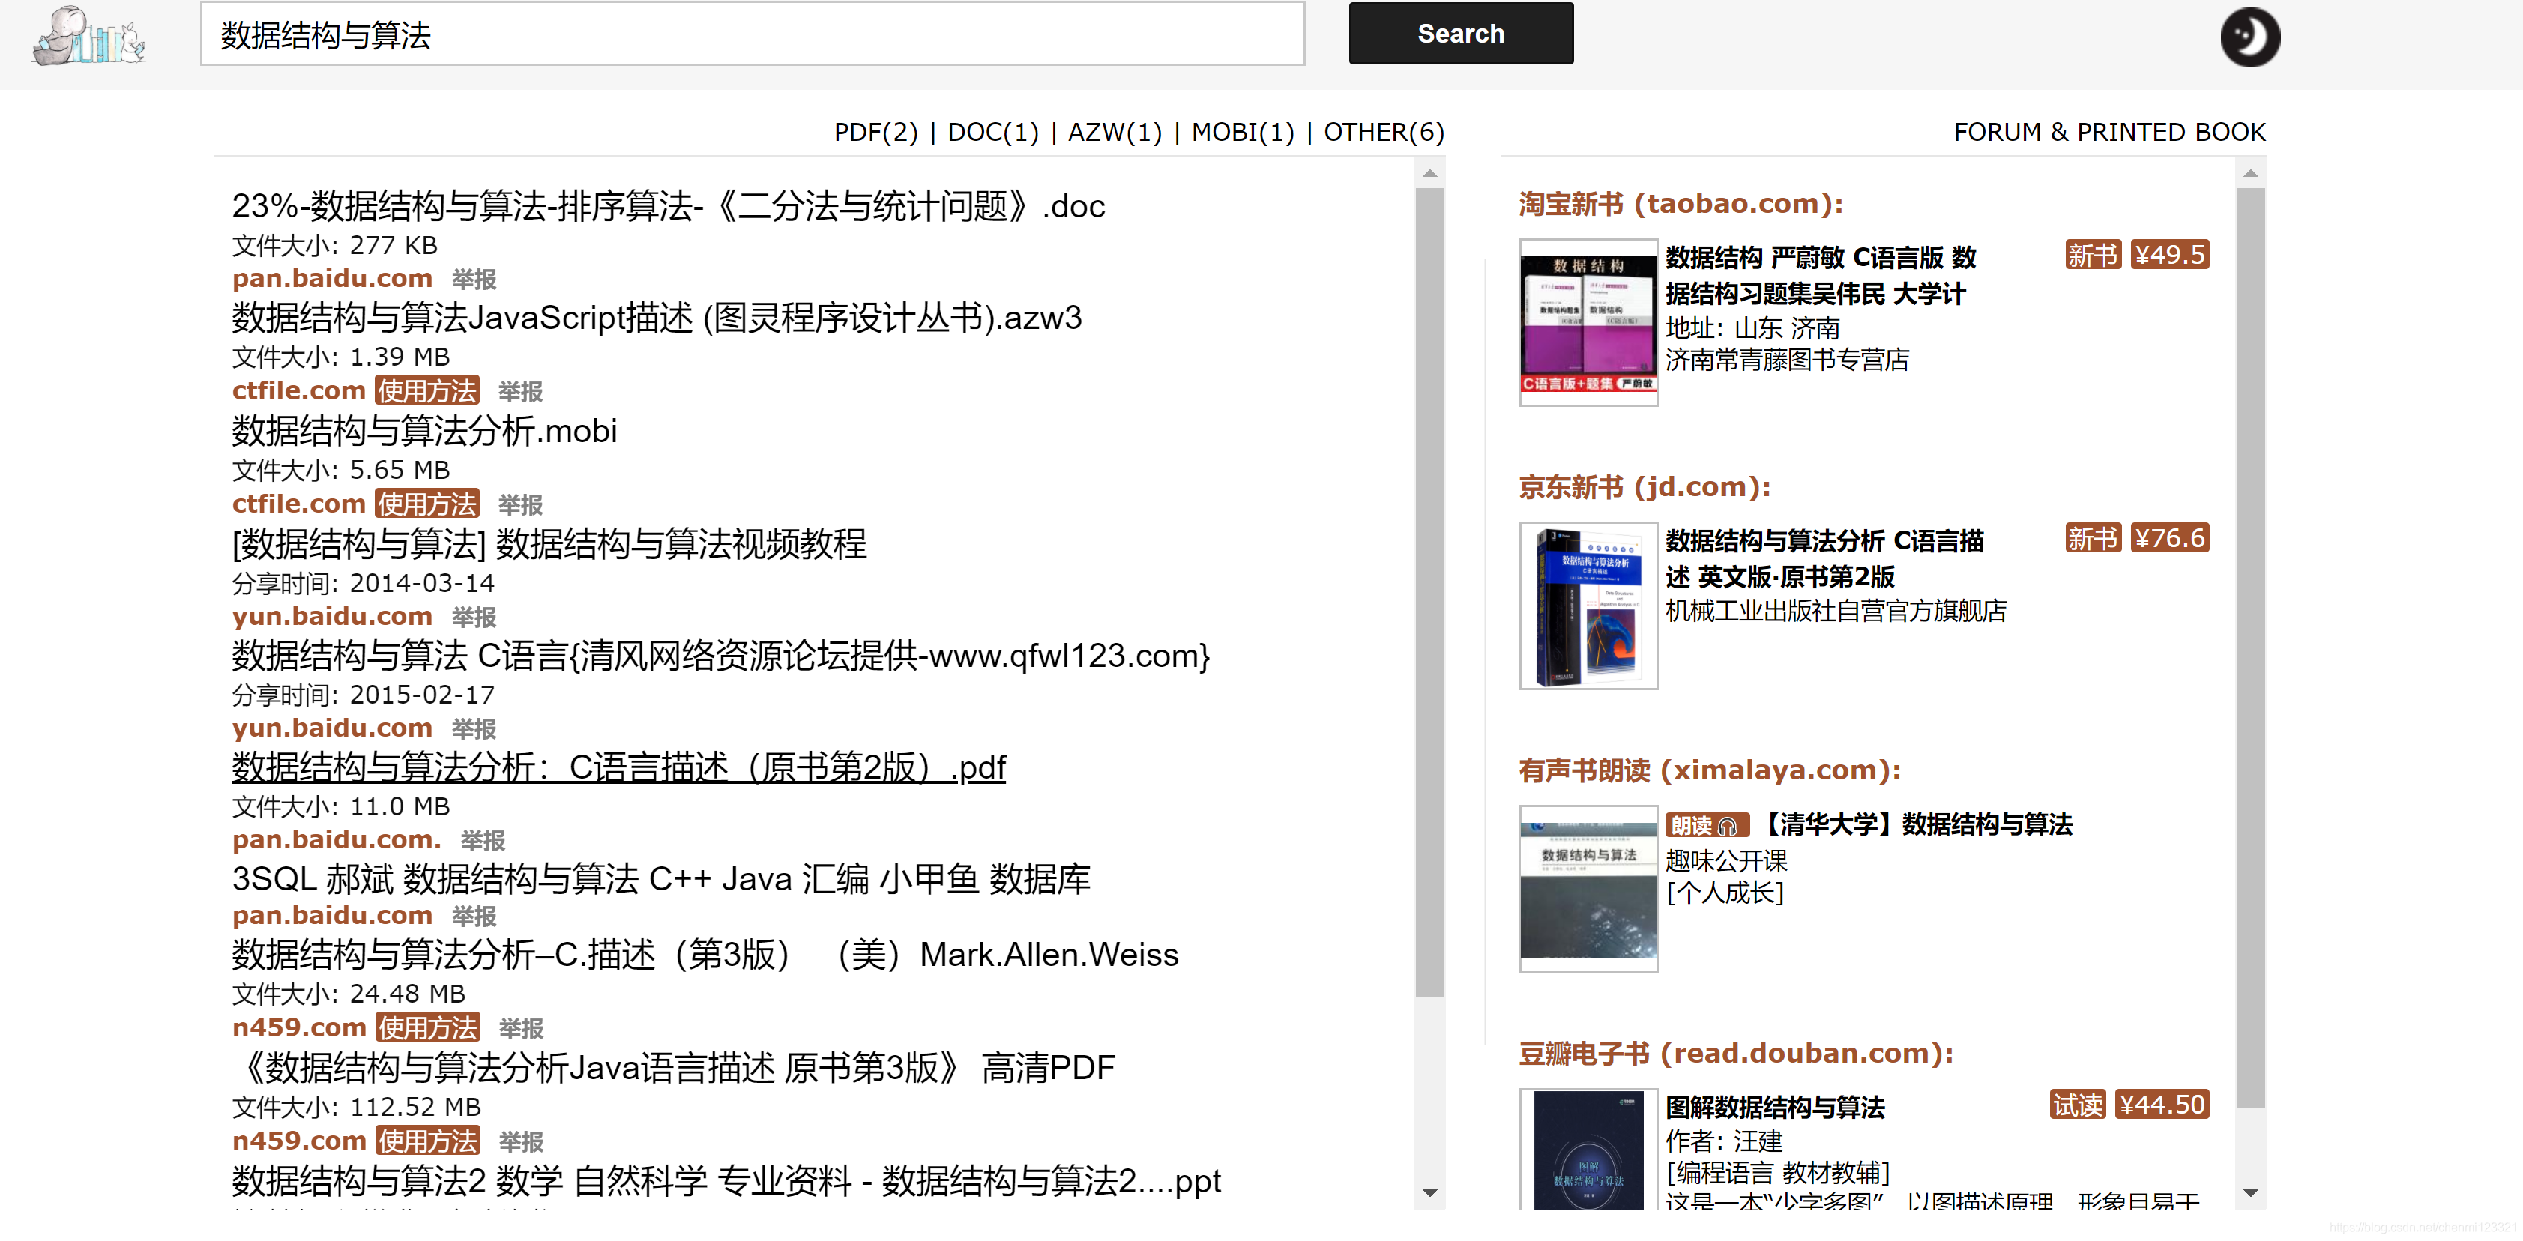Report the 11.0 MB pdf result via 举报
Image resolution: width=2523 pixels, height=1241 pixels.
[x=483, y=840]
